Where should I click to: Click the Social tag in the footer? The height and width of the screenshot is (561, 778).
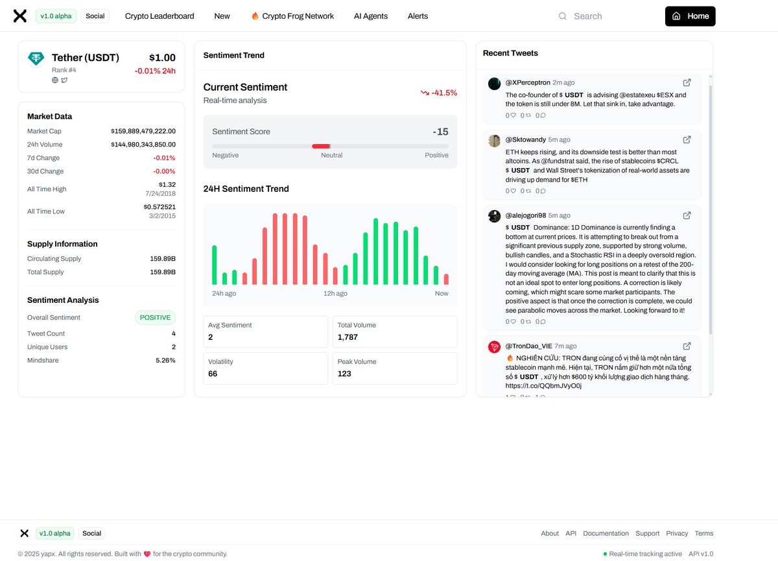click(x=91, y=533)
